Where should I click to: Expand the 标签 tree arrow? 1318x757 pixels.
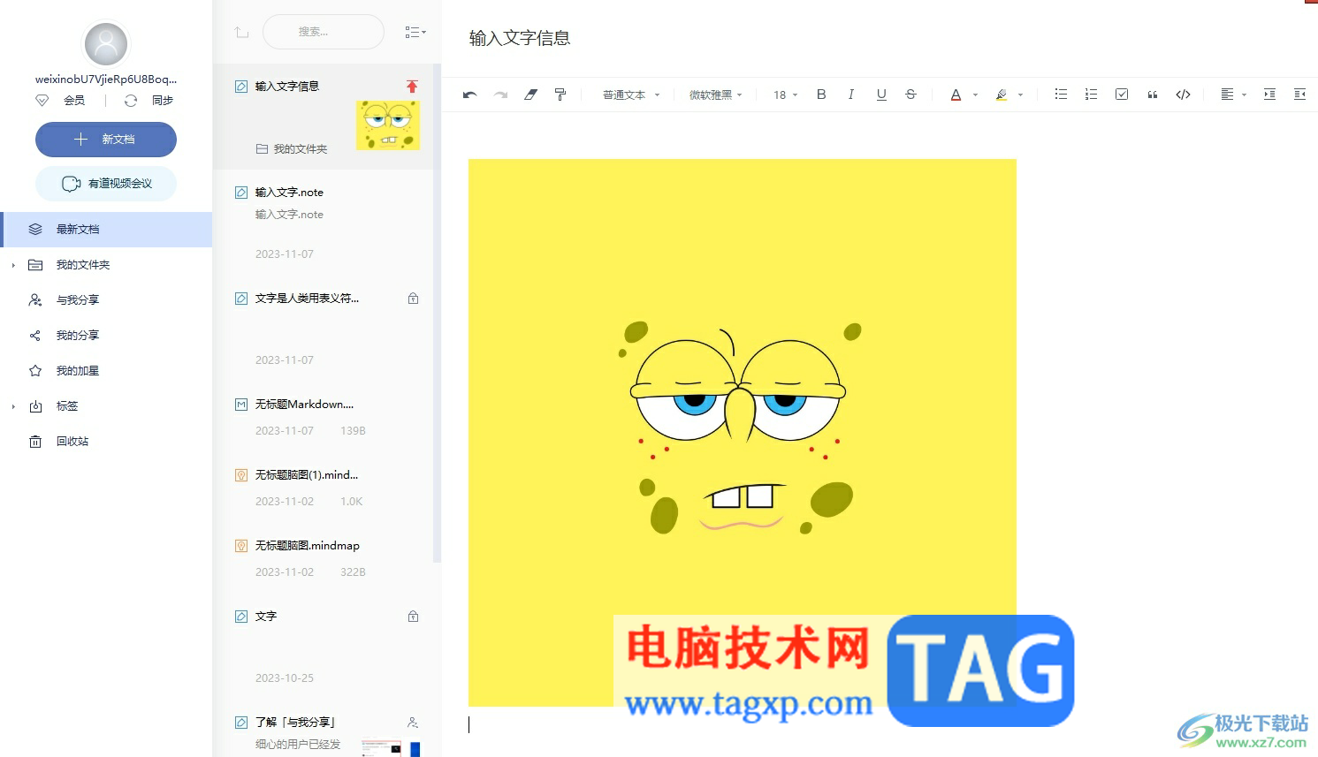pos(13,406)
